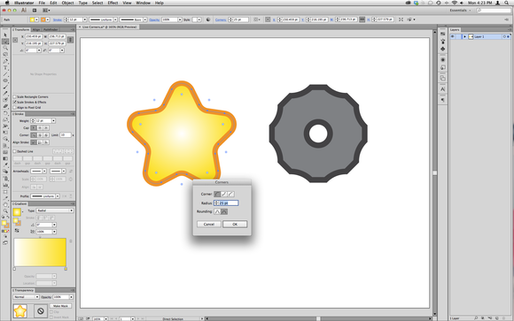Select the Rotate tool
The height and width of the screenshot is (321, 514).
point(5,113)
